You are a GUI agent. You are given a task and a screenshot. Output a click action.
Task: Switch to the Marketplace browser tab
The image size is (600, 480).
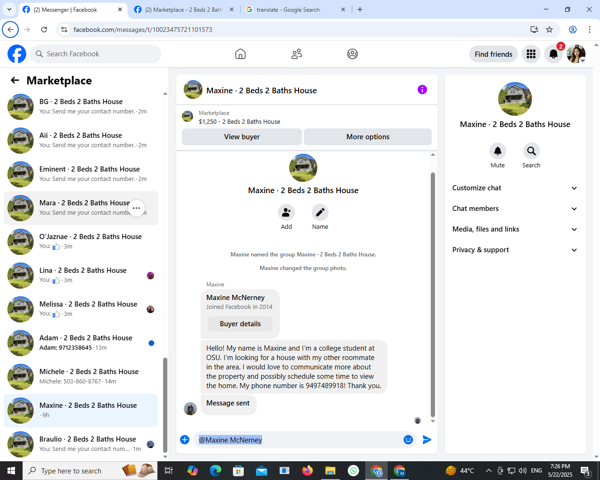click(184, 9)
